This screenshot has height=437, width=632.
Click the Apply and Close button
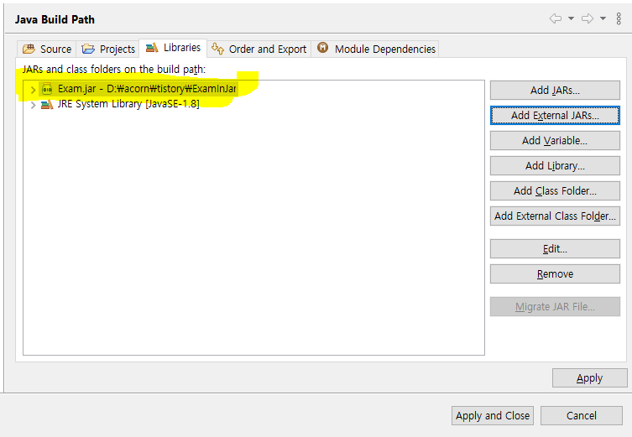tap(493, 415)
